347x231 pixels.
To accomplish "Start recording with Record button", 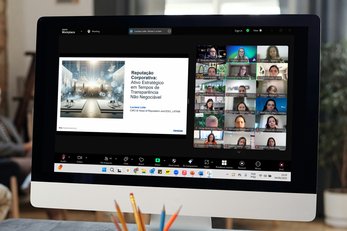I will click(x=242, y=164).
